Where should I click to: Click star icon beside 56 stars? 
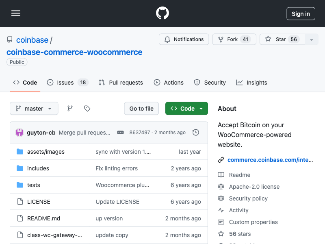coord(221,234)
